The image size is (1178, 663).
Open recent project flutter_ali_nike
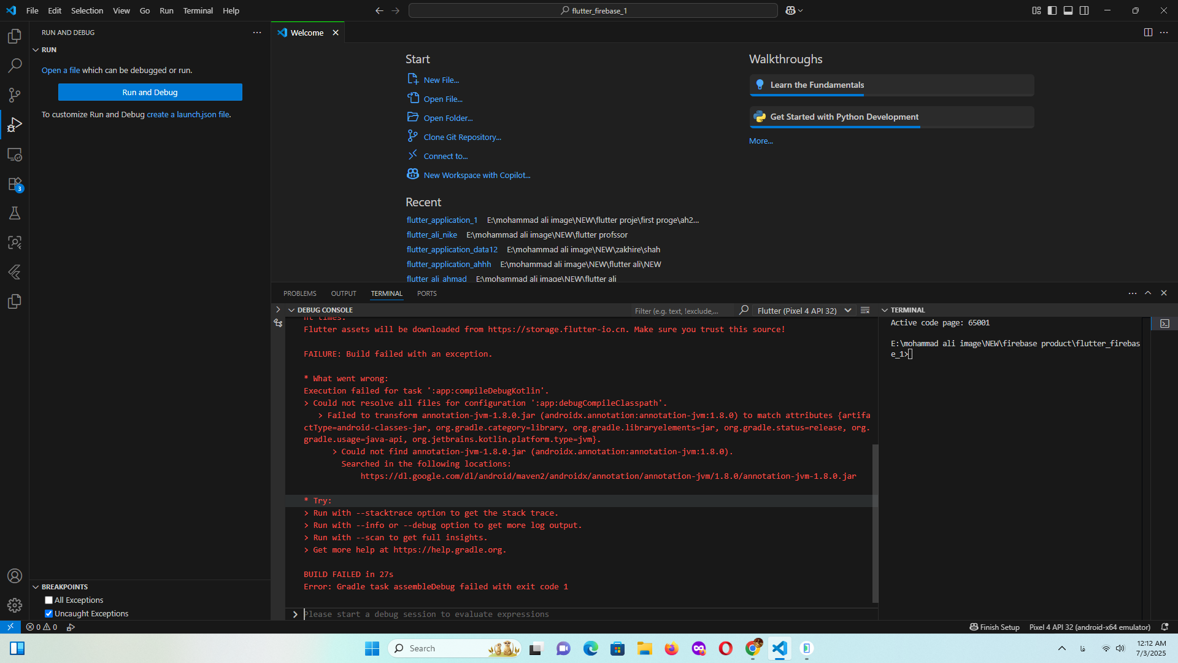pos(431,235)
